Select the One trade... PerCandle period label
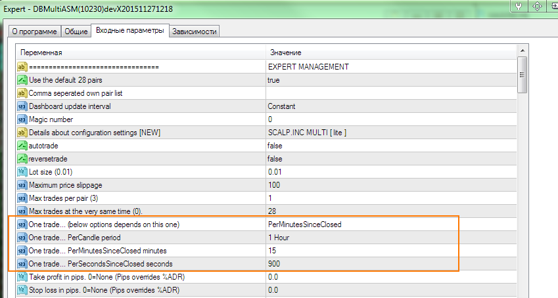The image size is (558, 298). coord(74,238)
